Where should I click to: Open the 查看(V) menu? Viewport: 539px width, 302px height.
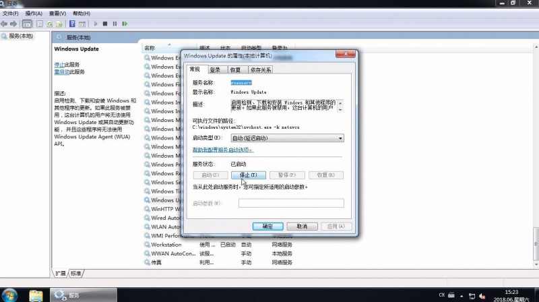[x=57, y=13]
